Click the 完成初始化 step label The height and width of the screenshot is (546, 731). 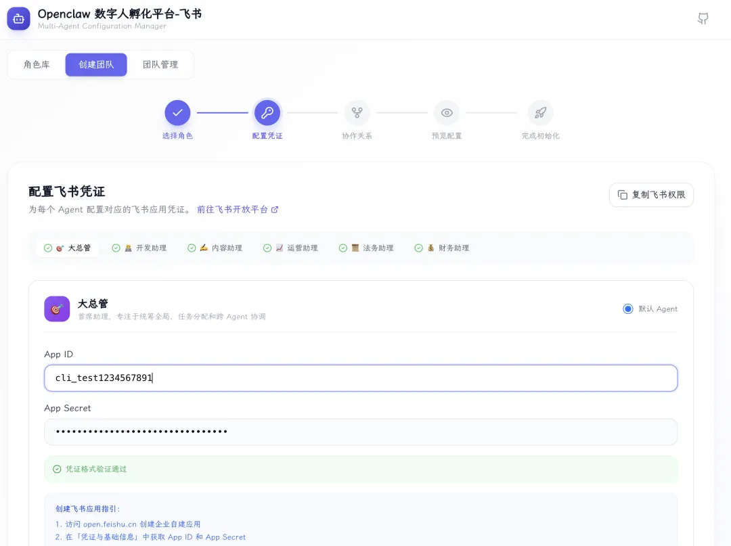click(x=540, y=135)
